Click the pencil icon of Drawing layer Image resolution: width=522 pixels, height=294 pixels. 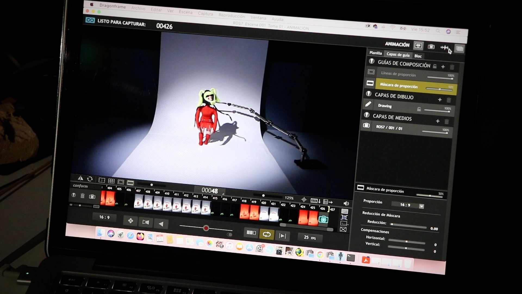(x=368, y=104)
